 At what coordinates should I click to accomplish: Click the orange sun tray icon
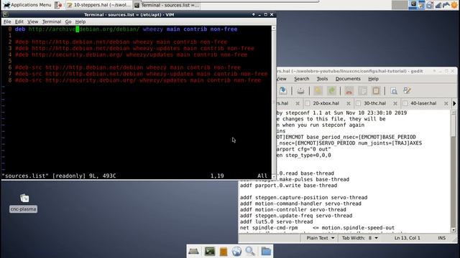454,5
